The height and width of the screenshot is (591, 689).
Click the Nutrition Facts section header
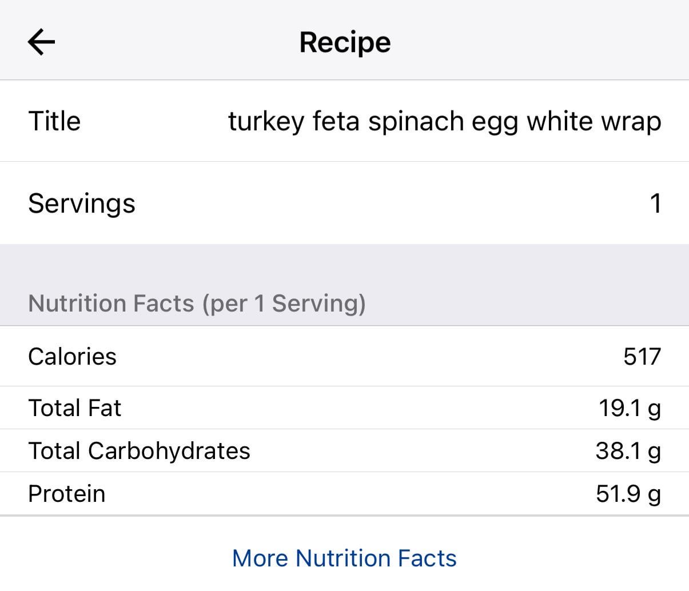click(197, 303)
